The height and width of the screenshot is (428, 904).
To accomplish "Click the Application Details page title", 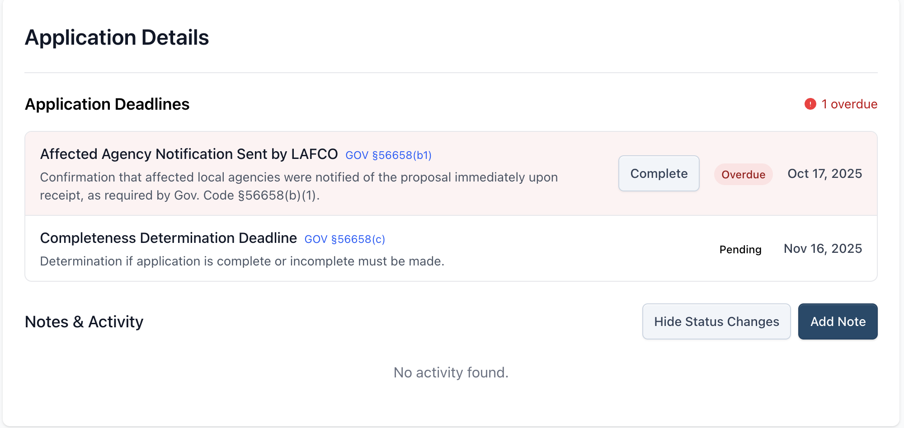I will click(117, 37).
